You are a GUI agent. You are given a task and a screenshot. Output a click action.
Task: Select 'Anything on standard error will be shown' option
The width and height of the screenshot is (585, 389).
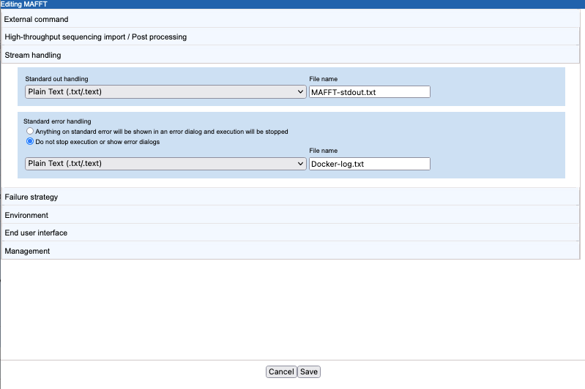tap(30, 131)
